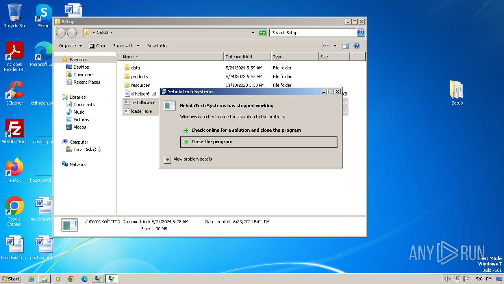This screenshot has height=284, width=504.
Task: Click the Explorer back navigation arrow
Action: point(61,33)
